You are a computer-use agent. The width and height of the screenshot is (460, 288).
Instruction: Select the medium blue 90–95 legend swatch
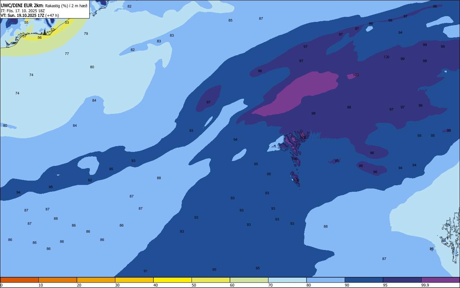coord(364,280)
